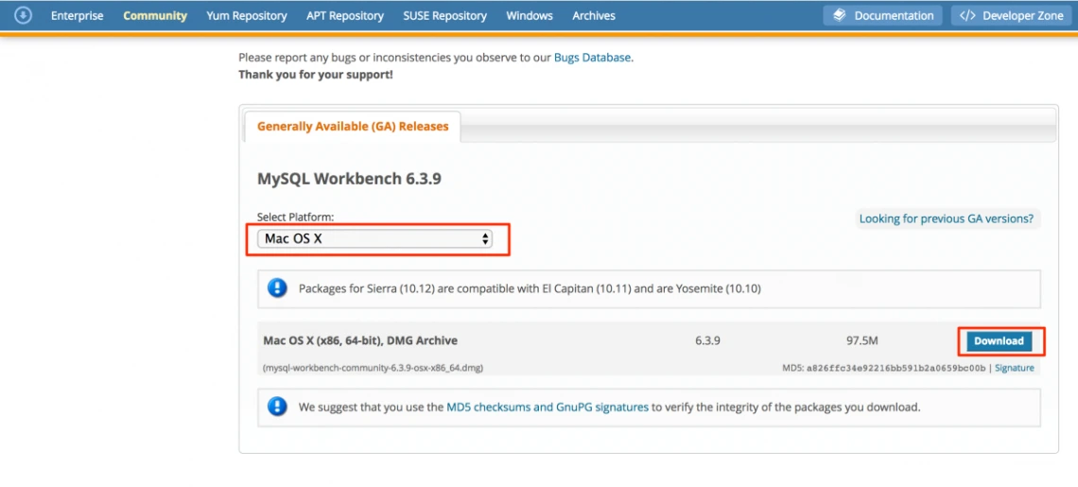1078x487 pixels.
Task: Click Looking for previous GA versions link
Action: coord(946,218)
